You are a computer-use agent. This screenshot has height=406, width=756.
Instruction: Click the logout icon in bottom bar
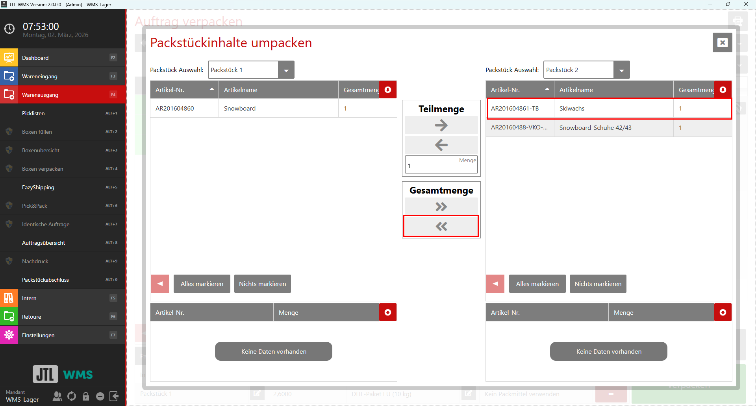114,396
